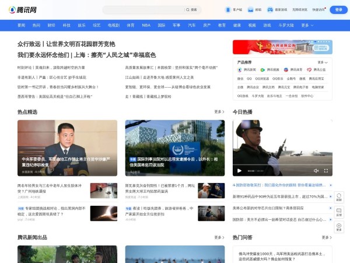The image size is (350, 263).
Task: Unmute the video via speaker icon
Action: coord(316,171)
